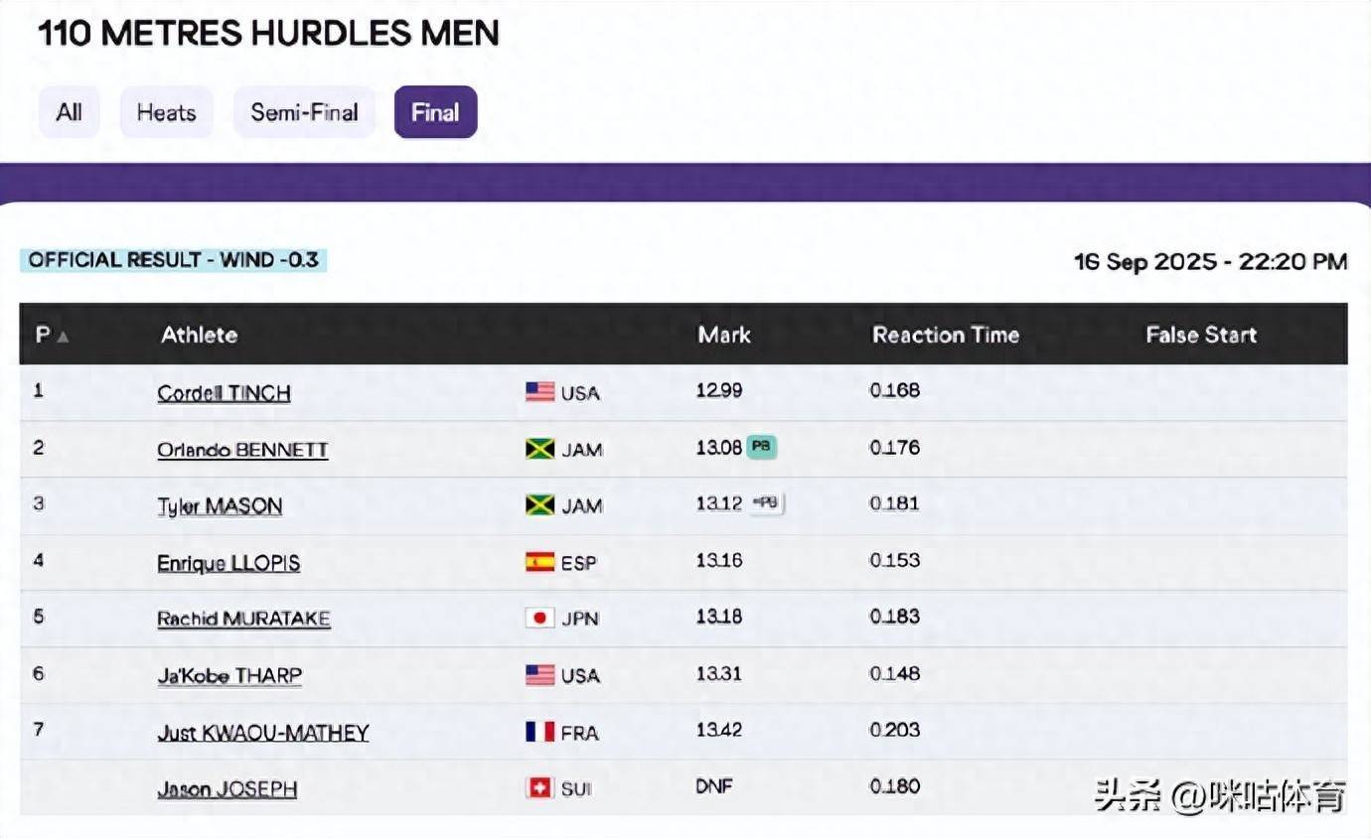Open Rachid MURATAKE athlete page

[x=243, y=619]
